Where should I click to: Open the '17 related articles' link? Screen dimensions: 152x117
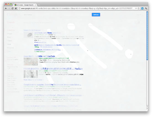pyautogui.click(x=40, y=42)
